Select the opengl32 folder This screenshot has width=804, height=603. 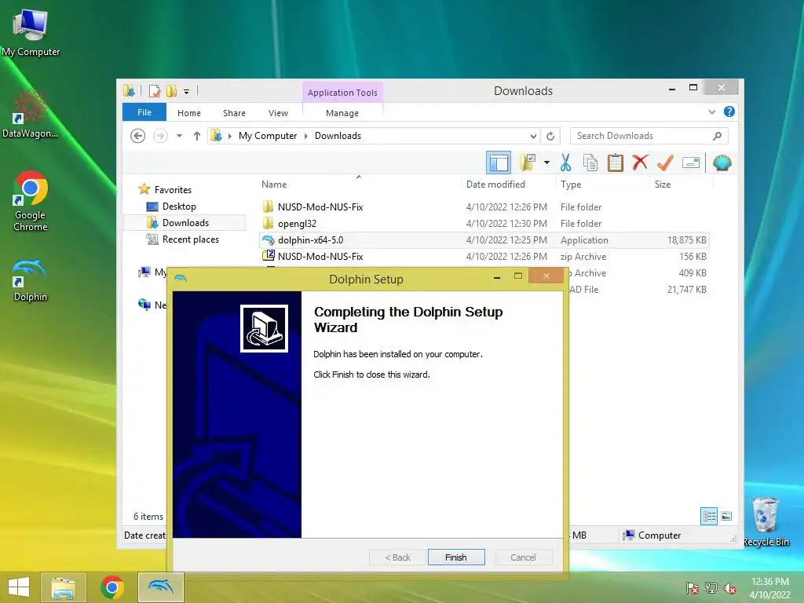pyautogui.click(x=484, y=224)
